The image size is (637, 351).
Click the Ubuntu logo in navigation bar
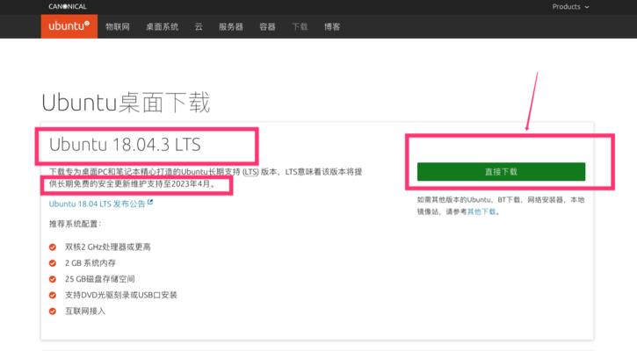pyautogui.click(x=69, y=26)
